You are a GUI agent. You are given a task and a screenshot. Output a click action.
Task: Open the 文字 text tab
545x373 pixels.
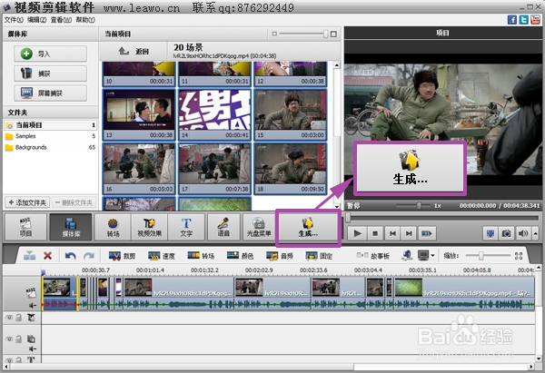(186, 227)
